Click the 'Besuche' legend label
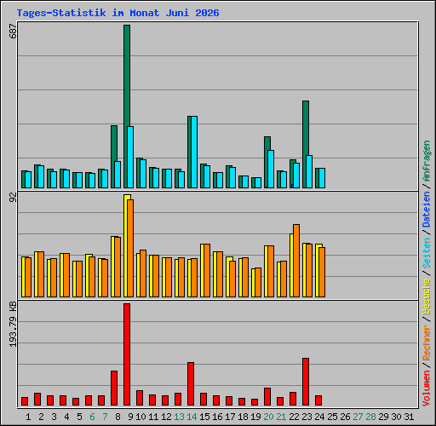The height and width of the screenshot is (426, 436). click(427, 296)
